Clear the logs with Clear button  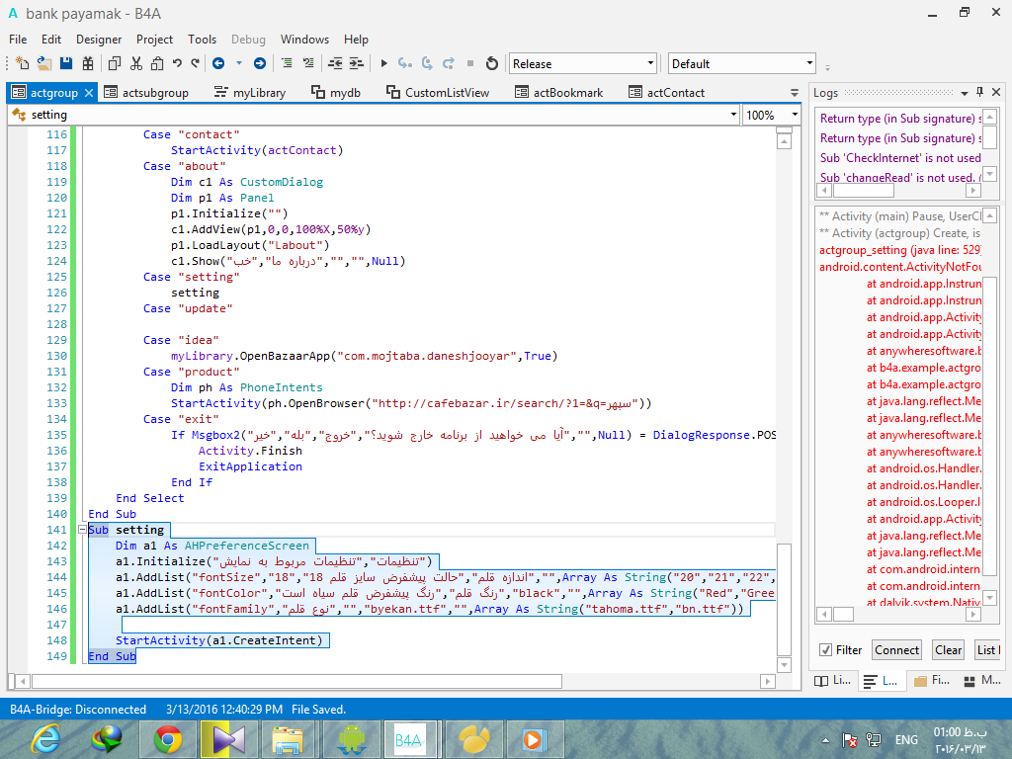(x=948, y=650)
